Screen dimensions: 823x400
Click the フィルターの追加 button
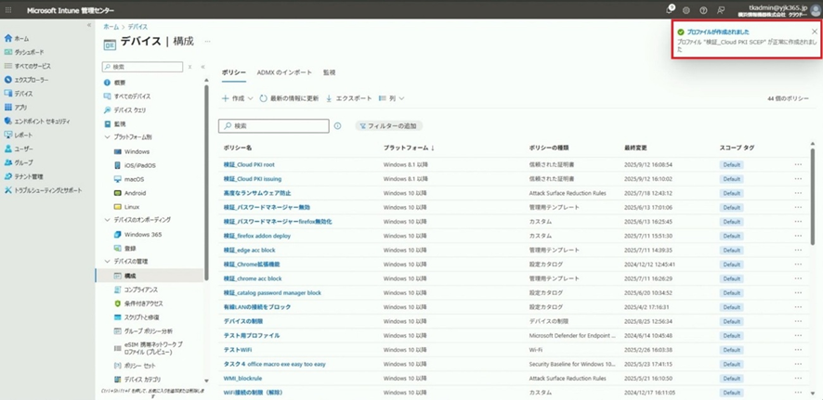pos(388,126)
